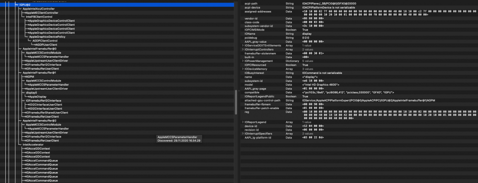Select the IOName property row
This screenshot has height=183, width=478.
(x=359, y=34)
